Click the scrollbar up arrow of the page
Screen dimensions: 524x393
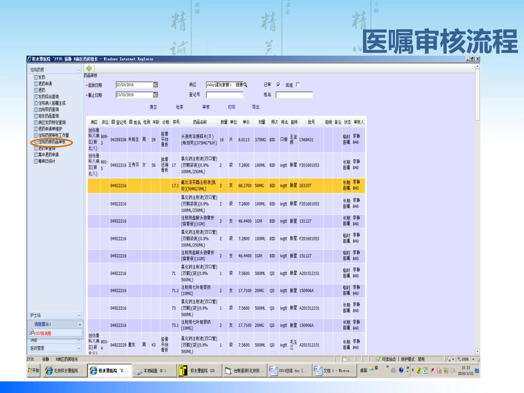[x=477, y=67]
